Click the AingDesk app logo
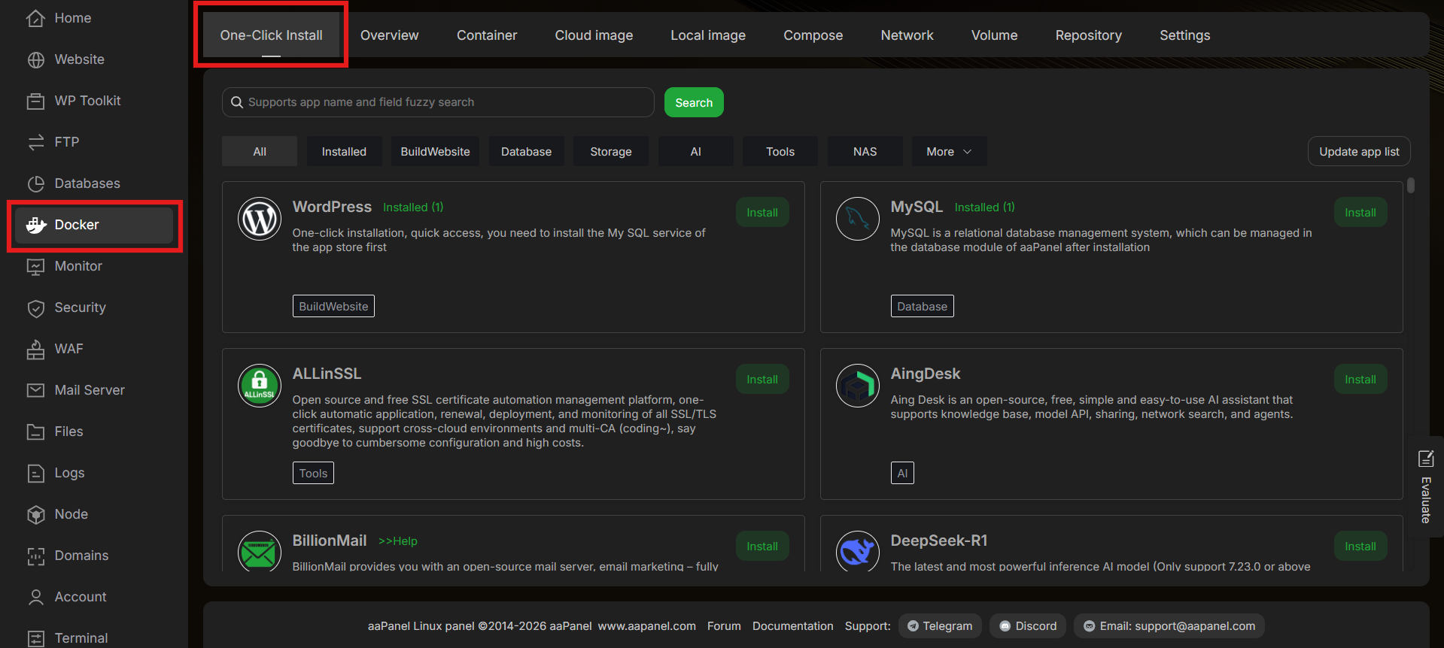This screenshot has width=1444, height=648. [858, 386]
